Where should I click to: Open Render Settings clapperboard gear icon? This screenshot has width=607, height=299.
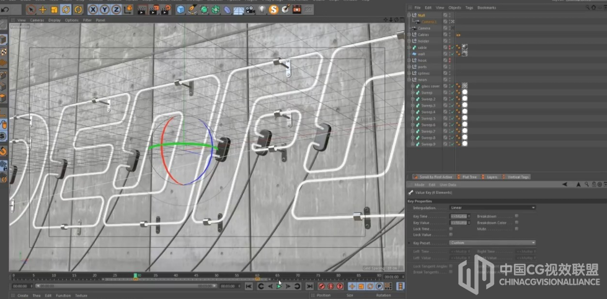166,10
